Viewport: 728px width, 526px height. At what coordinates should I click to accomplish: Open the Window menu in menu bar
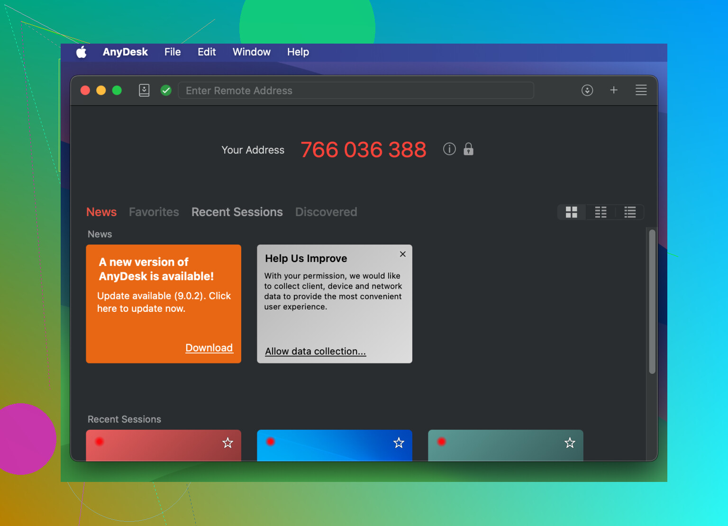[x=251, y=52]
